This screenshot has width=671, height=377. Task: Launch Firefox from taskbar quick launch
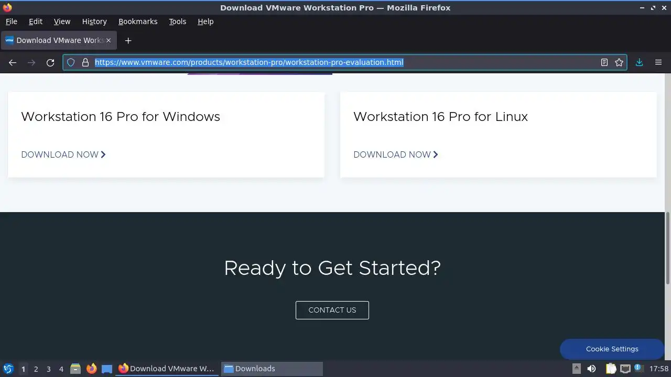[x=91, y=369]
